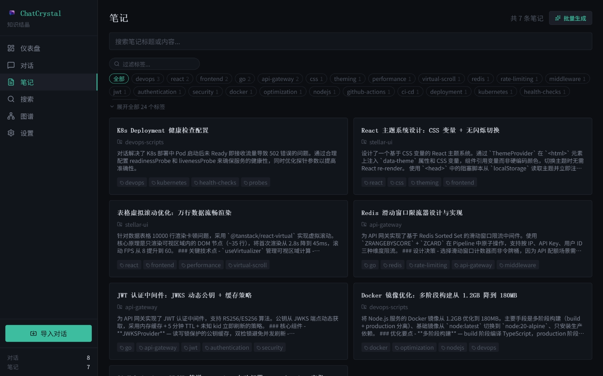The image size is (603, 376).
Task: Click the magnifier icon in 过滤标签 box
Action: point(117,64)
